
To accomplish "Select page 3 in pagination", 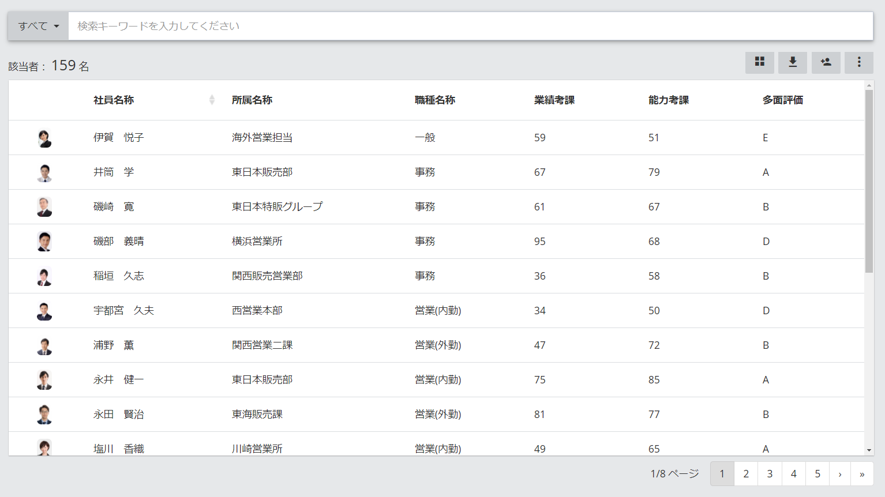I will point(770,474).
